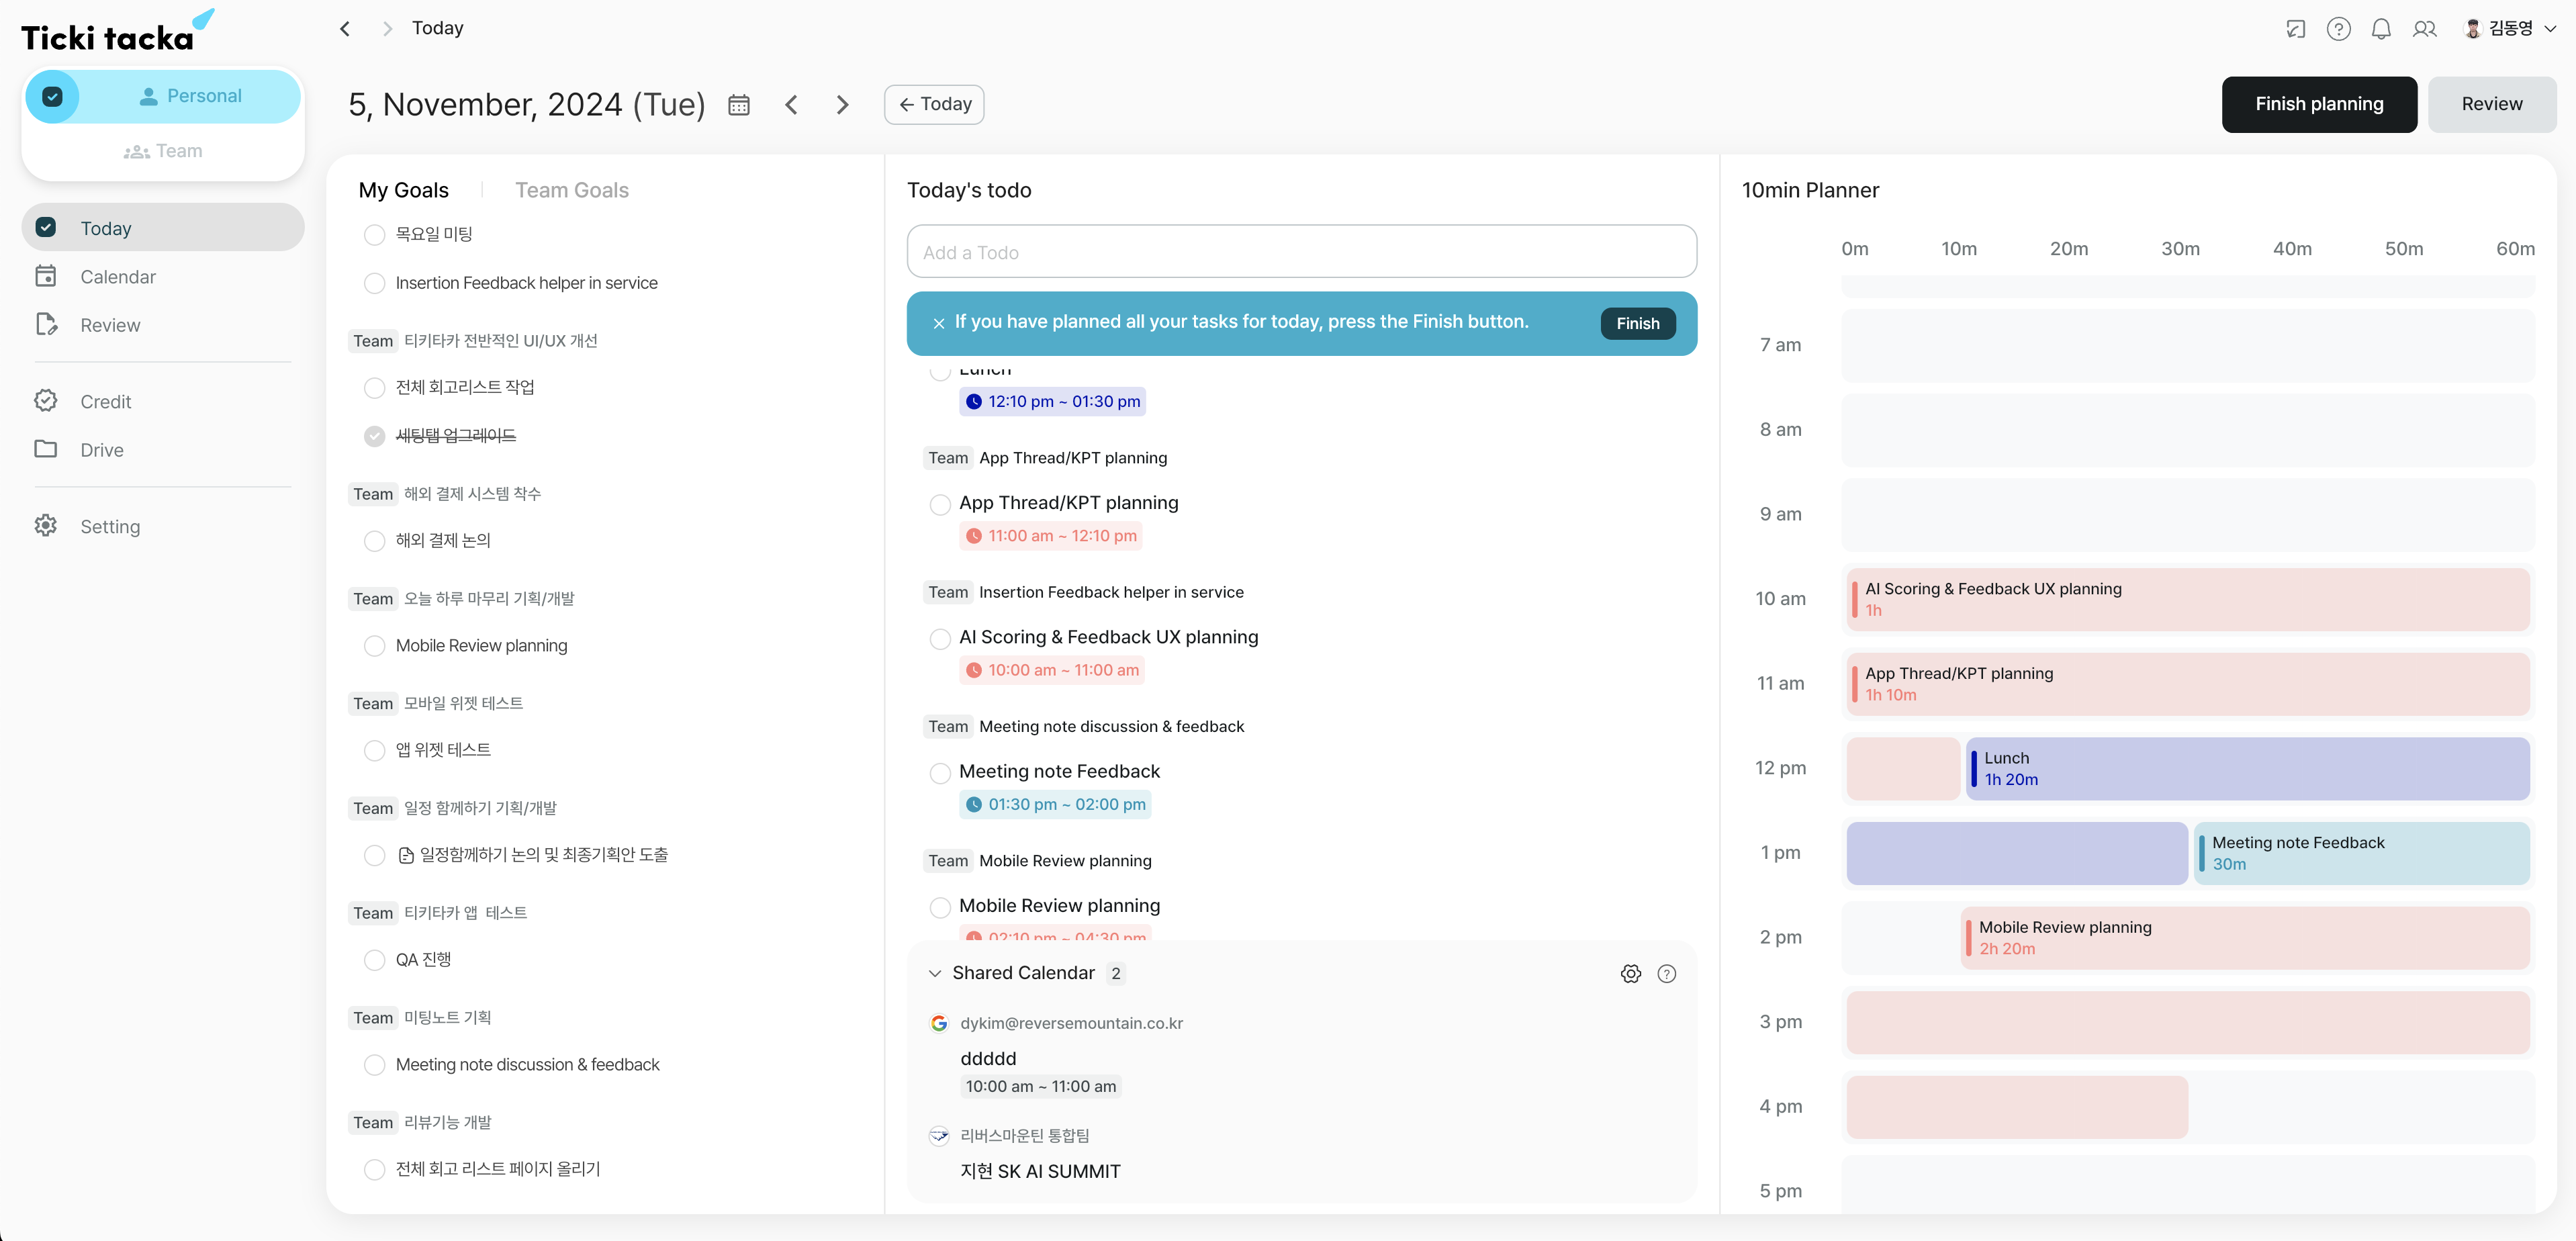Open the user account dropdown chevron
The width and height of the screenshot is (2576, 1241).
(2549, 29)
